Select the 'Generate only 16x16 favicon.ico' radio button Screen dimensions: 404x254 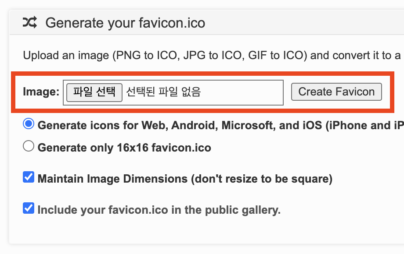coord(29,146)
